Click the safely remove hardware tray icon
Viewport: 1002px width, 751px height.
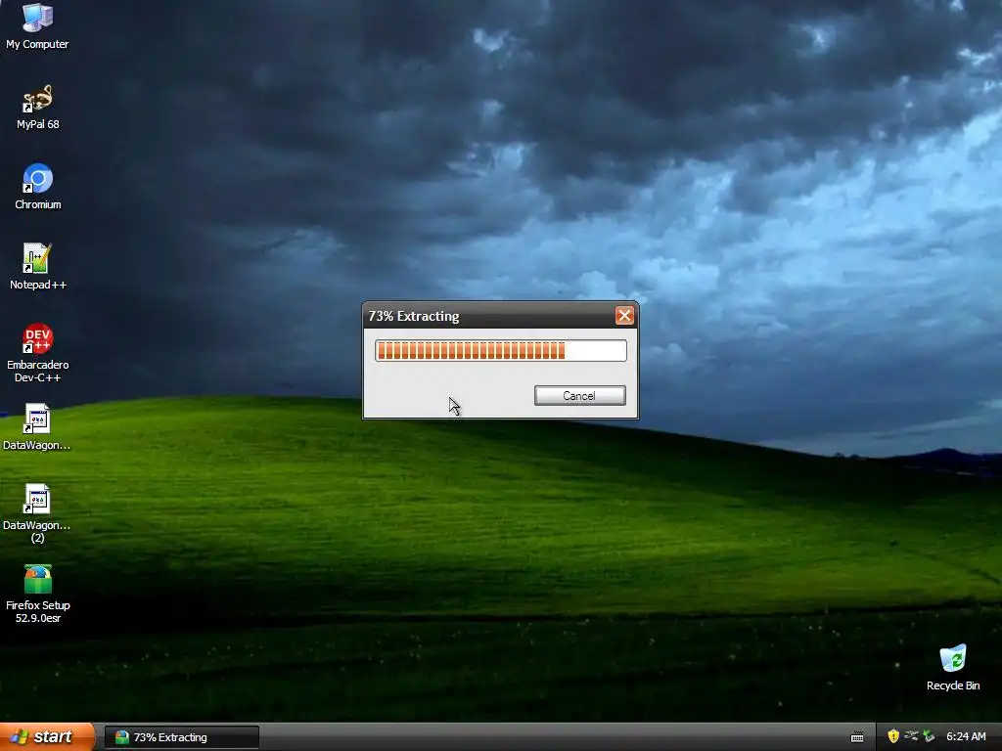(929, 736)
